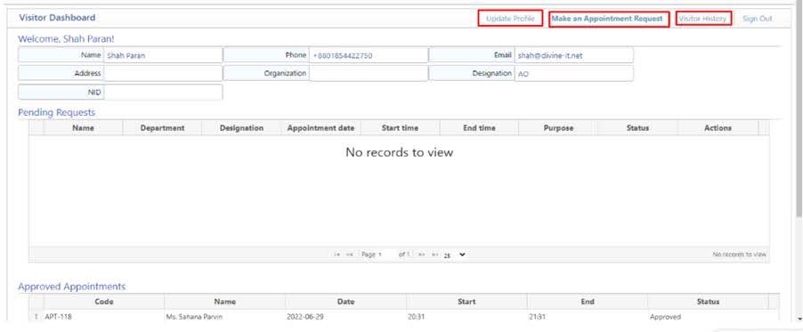This screenshot has width=803, height=332.
Task: Click the empty Organization field
Action: 368,73
